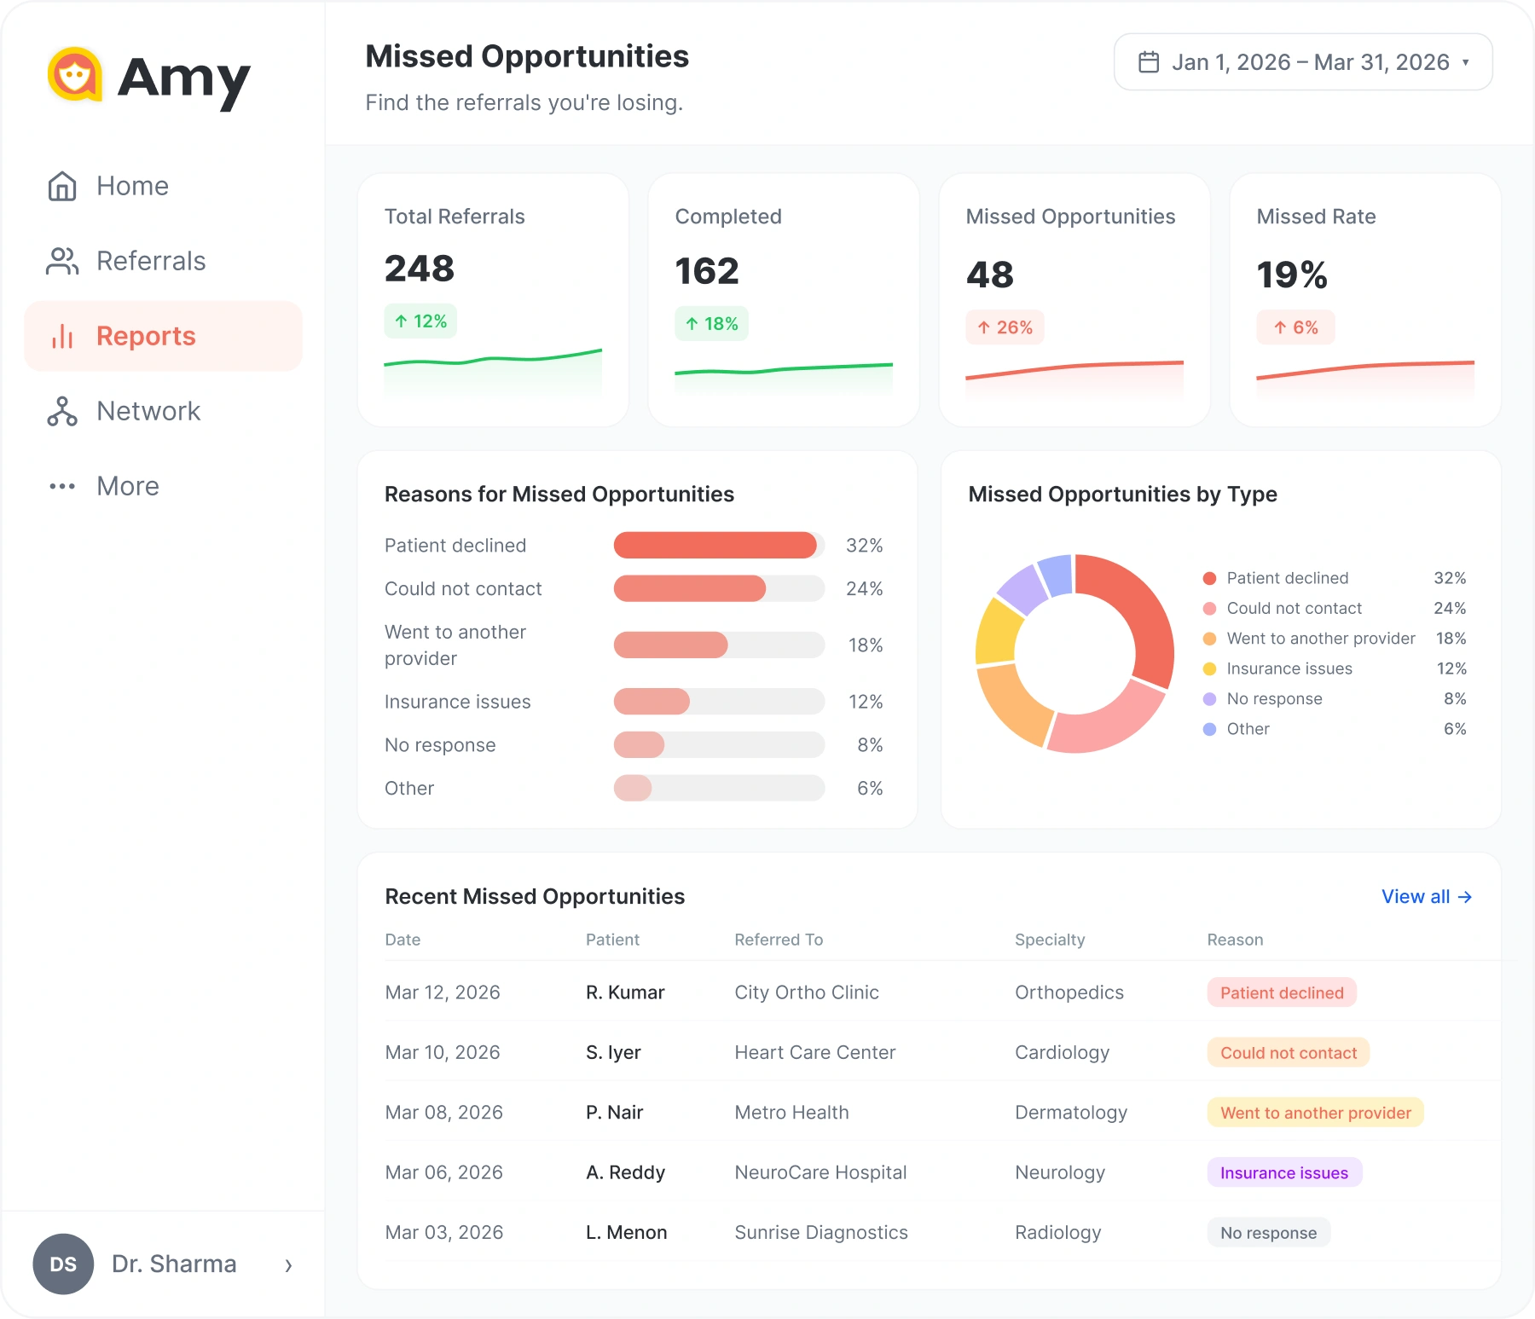
Task: Click the Total Referrals value 248
Action: [420, 269]
